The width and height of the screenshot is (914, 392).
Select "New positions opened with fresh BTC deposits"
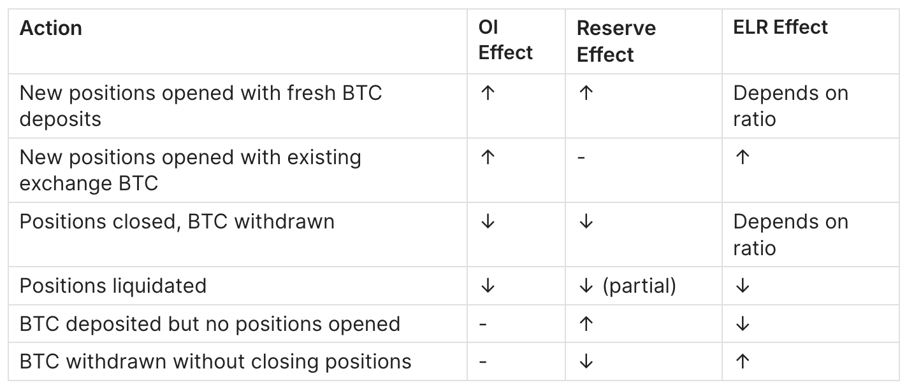pyautogui.click(x=201, y=106)
